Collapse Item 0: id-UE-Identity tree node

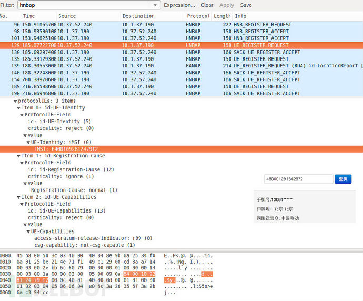(18, 108)
